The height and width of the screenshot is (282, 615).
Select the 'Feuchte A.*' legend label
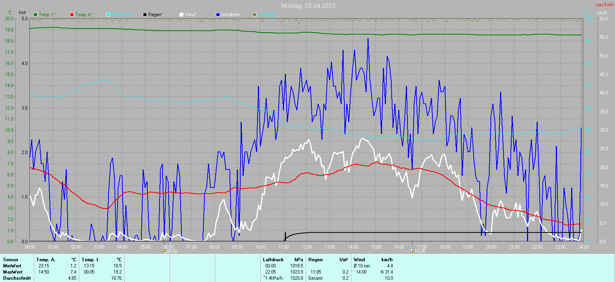click(x=123, y=15)
